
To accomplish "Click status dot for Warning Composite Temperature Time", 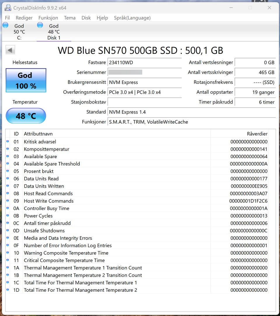I will pyautogui.click(x=8, y=252).
